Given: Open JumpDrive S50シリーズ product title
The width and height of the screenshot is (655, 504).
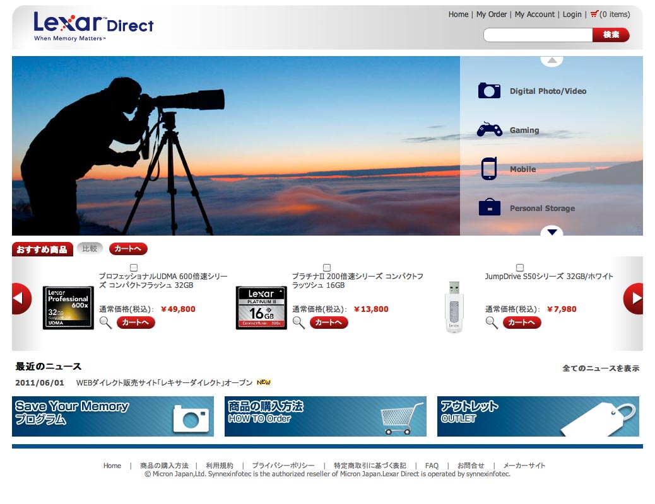Looking at the screenshot, I should point(549,276).
